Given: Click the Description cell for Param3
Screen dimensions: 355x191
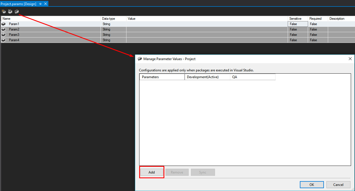Looking at the screenshot, I should (341, 35).
